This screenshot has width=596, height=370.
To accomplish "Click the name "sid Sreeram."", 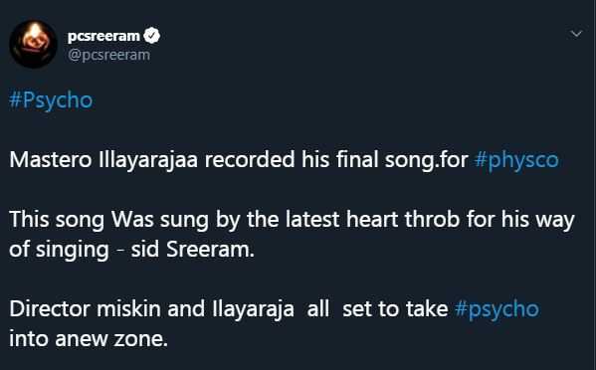I will 192,250.
